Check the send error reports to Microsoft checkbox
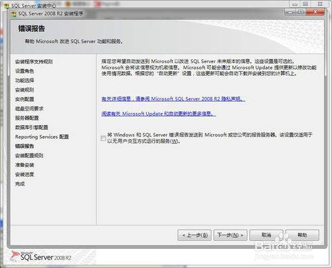Screen dimensions: 332x268 tap(103, 138)
